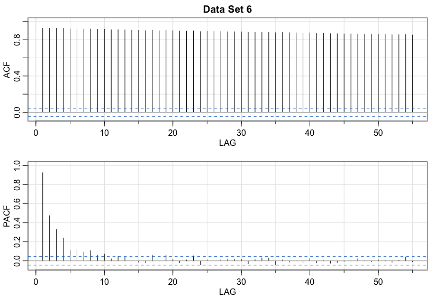
Task: Click the 0.4 tick label on ACF axis
Action: click(x=17, y=76)
